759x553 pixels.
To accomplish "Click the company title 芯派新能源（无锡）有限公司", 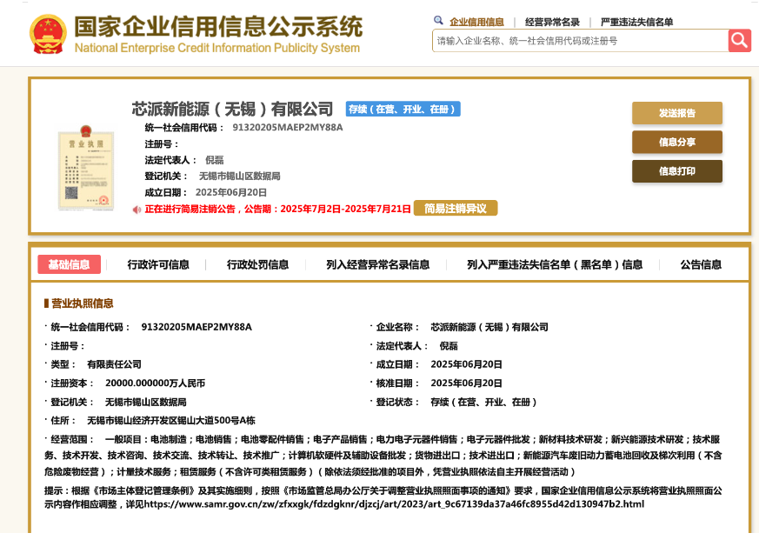I will point(232,109).
